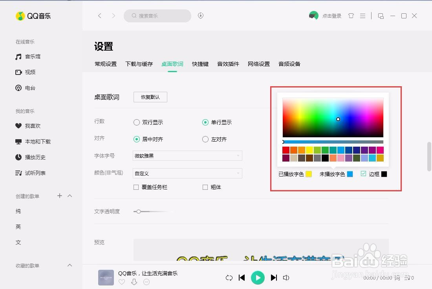Select the 双行显示 radio option
Viewport: 432px width, 289px height.
point(137,122)
